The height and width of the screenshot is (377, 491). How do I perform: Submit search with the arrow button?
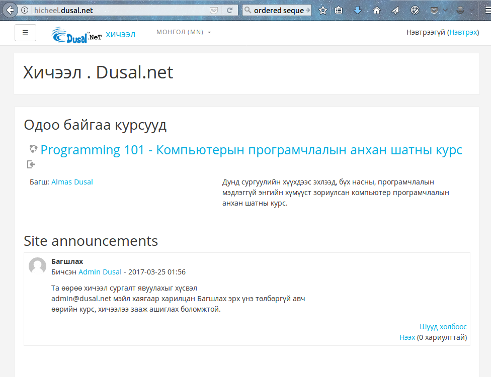[308, 10]
